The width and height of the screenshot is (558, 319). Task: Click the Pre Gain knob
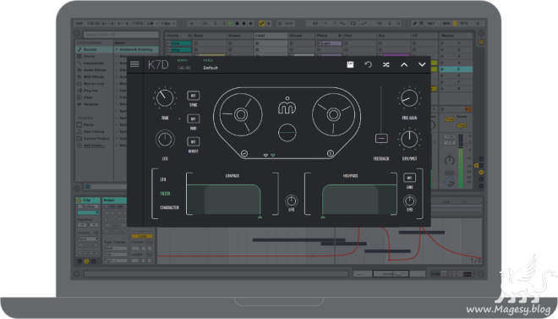(x=409, y=98)
